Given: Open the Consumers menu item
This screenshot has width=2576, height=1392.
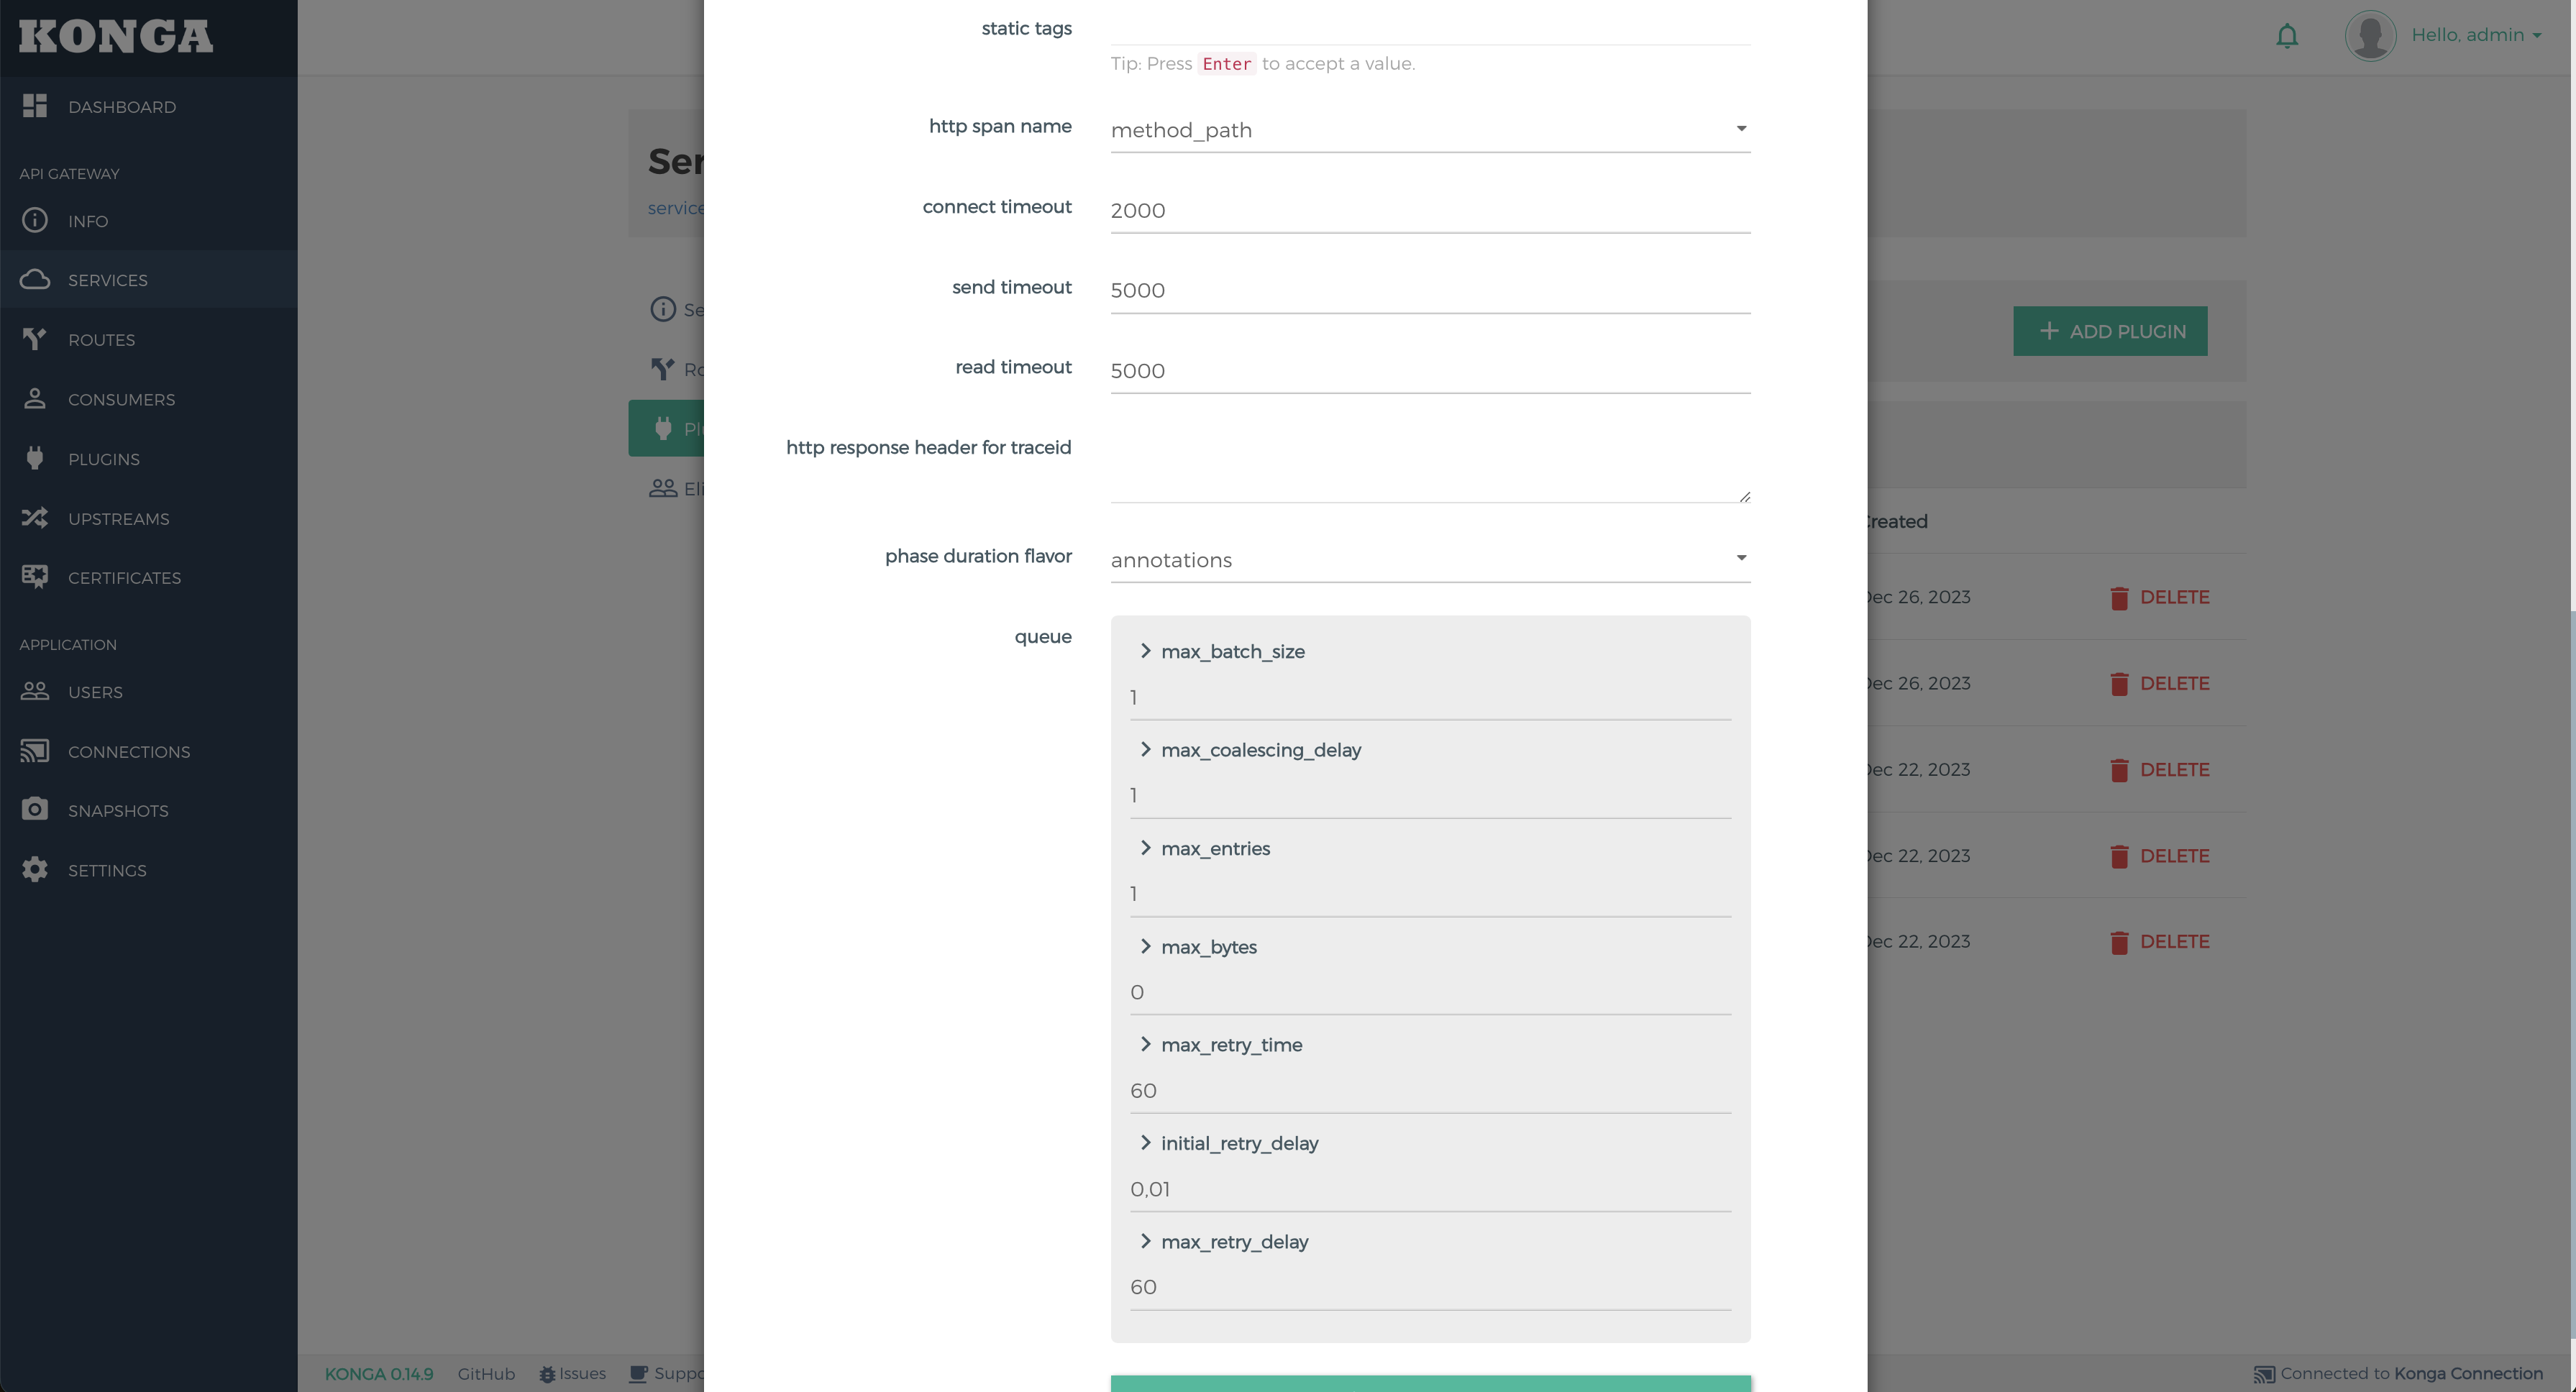Looking at the screenshot, I should click(121, 399).
